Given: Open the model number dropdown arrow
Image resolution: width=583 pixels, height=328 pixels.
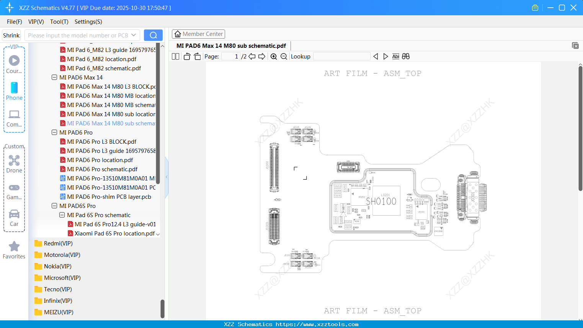Looking at the screenshot, I should click(134, 35).
